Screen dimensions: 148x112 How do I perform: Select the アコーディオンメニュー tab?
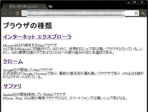point(24,6)
